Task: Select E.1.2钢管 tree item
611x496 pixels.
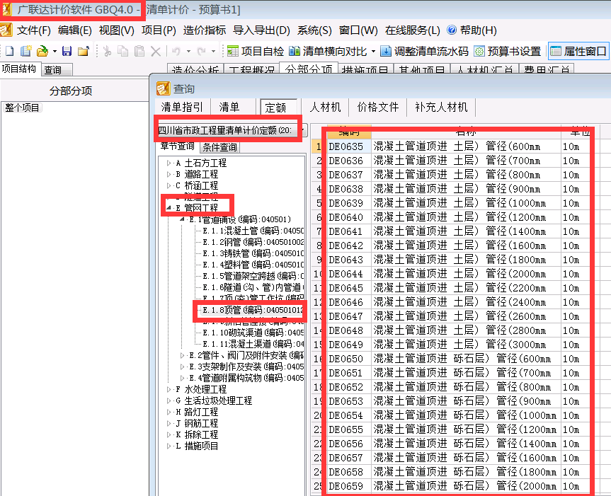Action: point(253,242)
